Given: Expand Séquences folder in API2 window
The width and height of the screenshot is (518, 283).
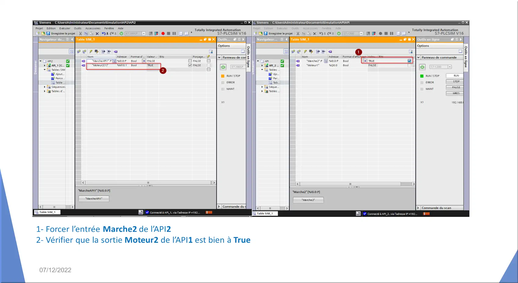Looking at the screenshot, I should pyautogui.click(x=44, y=87).
